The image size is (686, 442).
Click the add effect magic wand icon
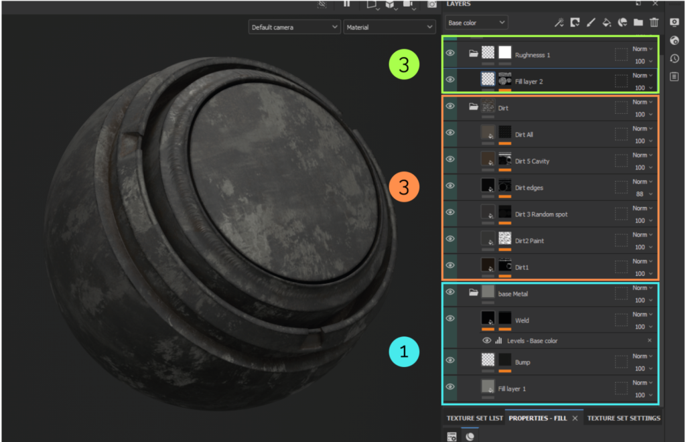click(x=559, y=23)
